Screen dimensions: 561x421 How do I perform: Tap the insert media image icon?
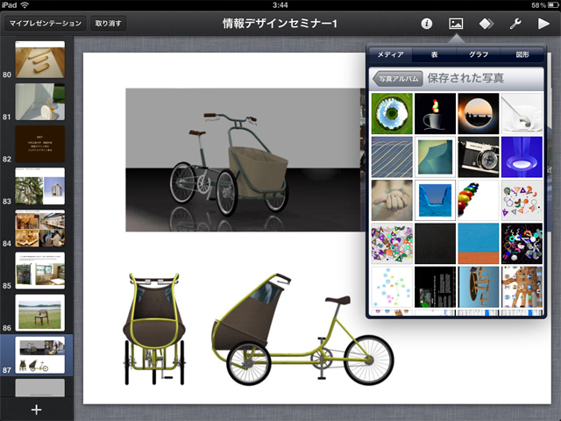456,23
